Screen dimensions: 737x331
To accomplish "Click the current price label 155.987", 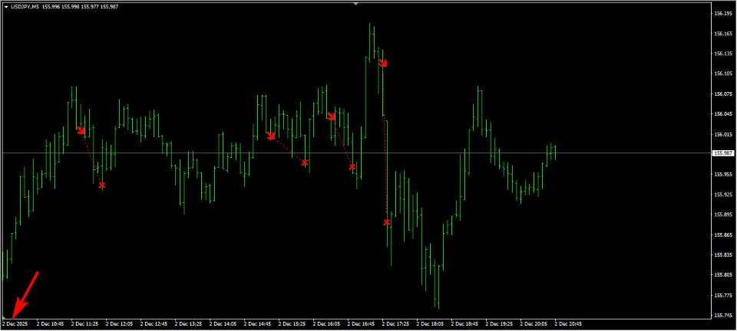I will (722, 152).
